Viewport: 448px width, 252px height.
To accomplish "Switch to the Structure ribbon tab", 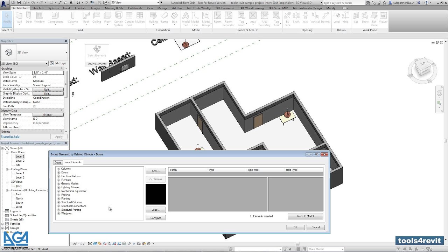I will tap(38, 8).
